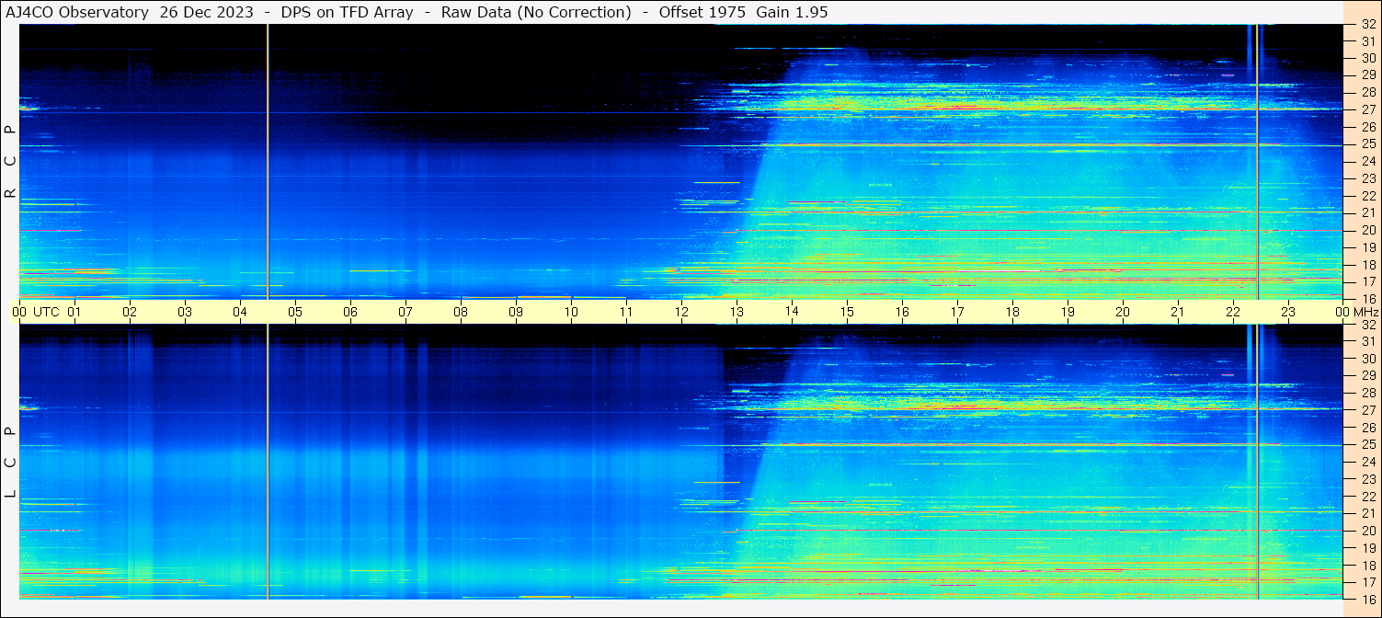
Task: Click 28 MHz label on lower LCP scale
Action: tap(1368, 393)
